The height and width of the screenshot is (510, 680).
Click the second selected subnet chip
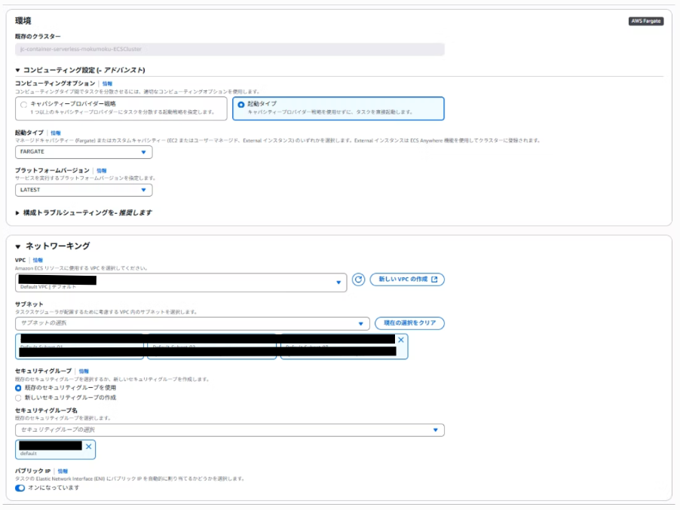pyautogui.click(x=212, y=347)
